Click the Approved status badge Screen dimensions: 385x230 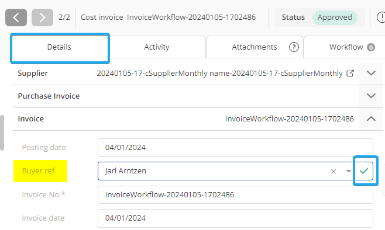[x=335, y=18]
